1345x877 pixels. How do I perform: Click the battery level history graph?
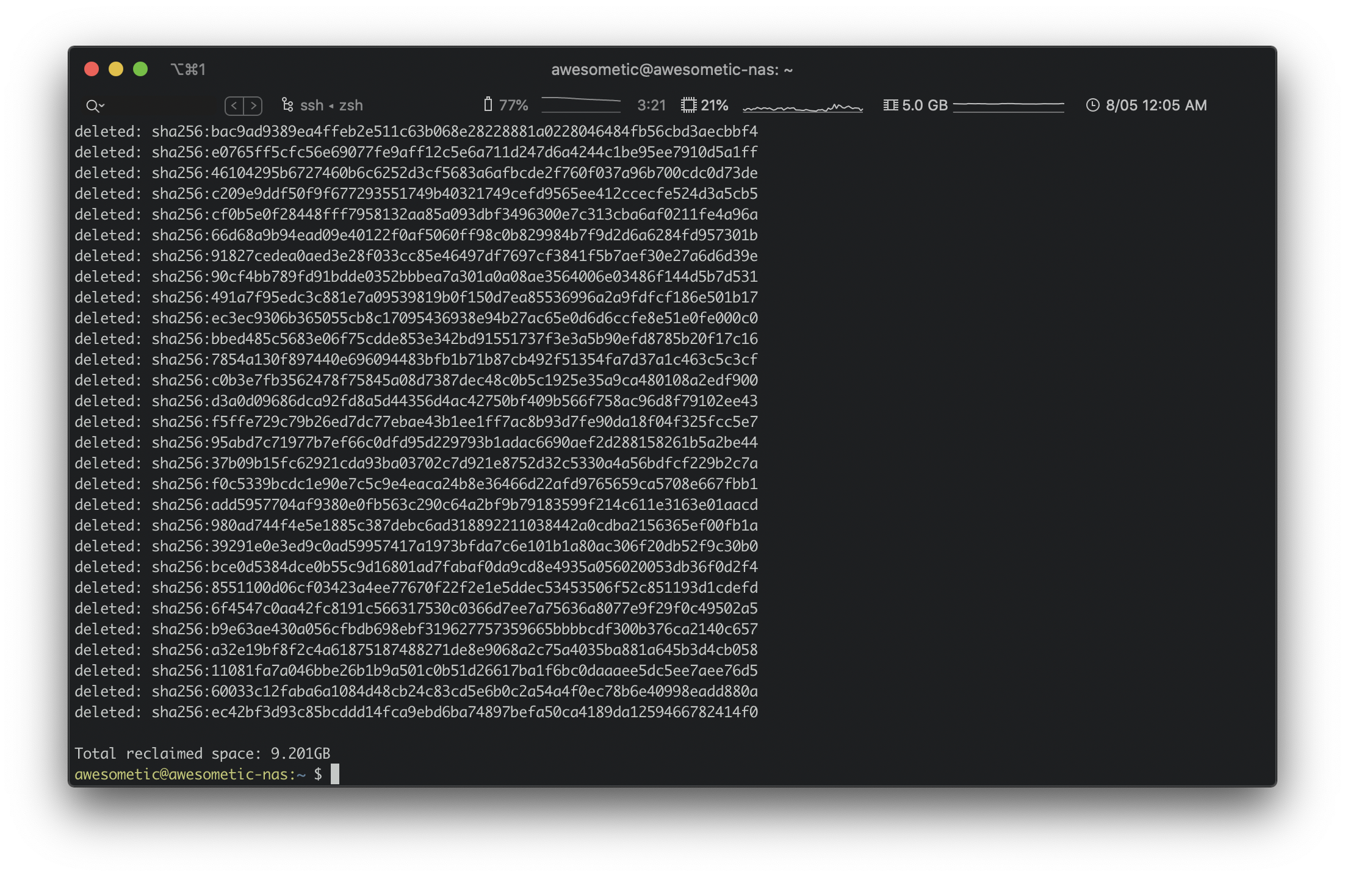click(580, 105)
